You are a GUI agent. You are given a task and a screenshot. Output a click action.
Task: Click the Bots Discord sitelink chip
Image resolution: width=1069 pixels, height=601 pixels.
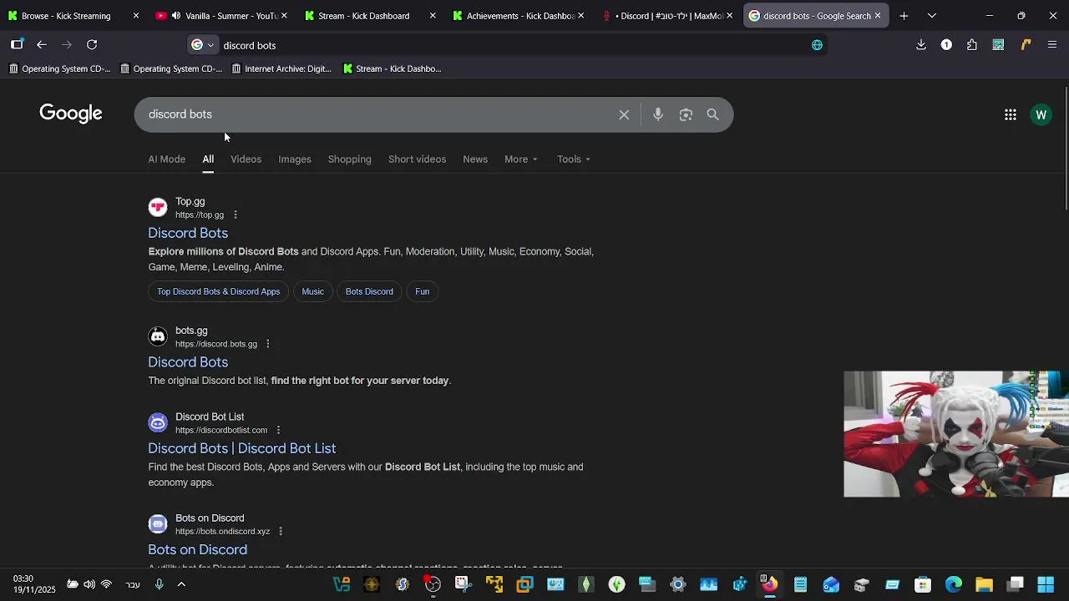[x=369, y=291]
